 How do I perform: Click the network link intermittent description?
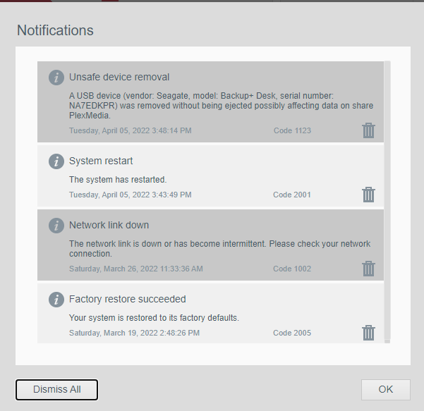click(220, 249)
